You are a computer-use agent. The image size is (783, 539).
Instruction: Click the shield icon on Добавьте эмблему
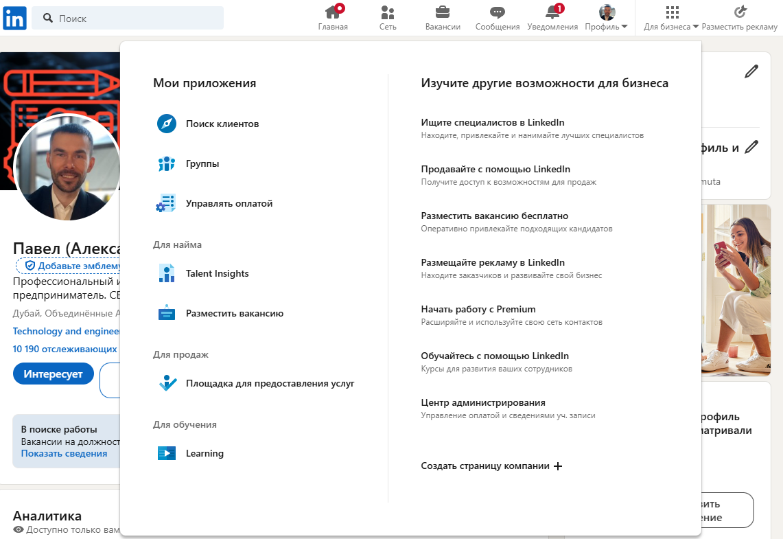click(30, 266)
